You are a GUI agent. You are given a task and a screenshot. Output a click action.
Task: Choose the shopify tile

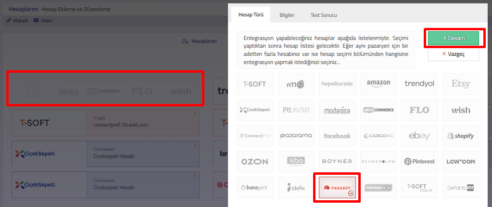(x=461, y=136)
